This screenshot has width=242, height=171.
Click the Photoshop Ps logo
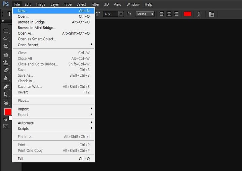point(6,4)
